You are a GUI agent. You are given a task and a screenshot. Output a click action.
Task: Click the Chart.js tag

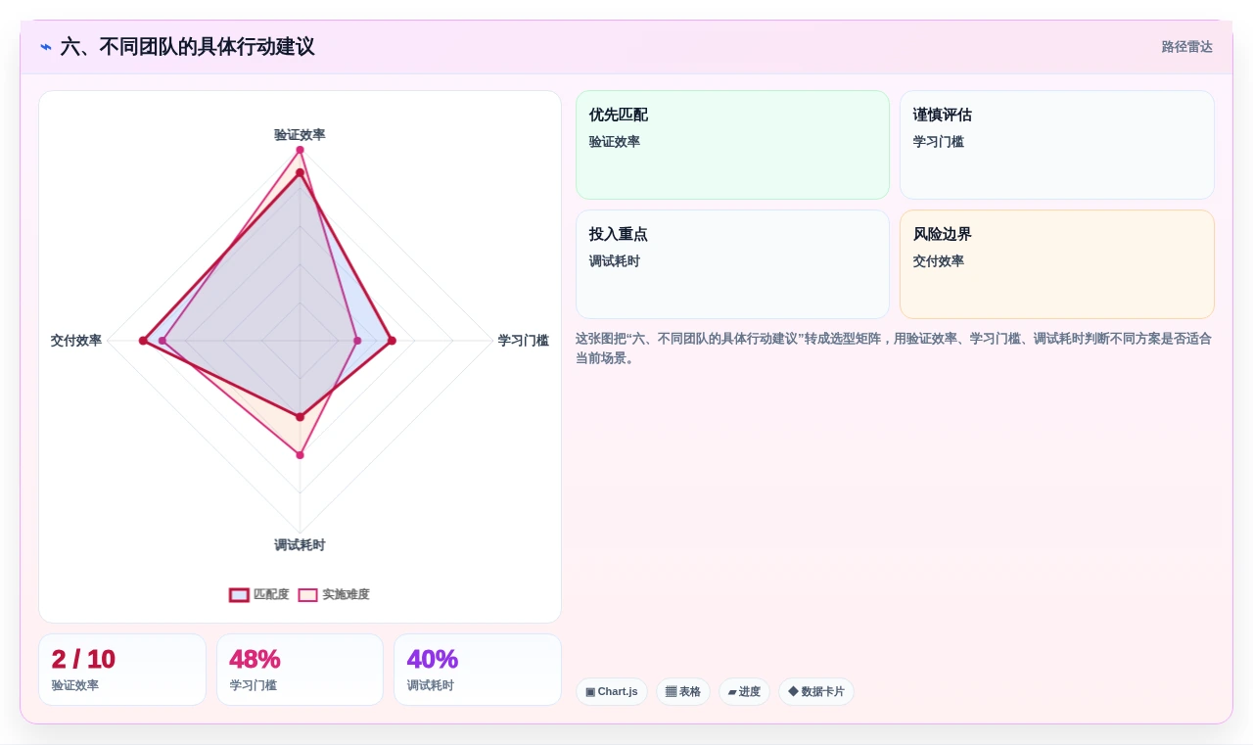click(x=612, y=691)
